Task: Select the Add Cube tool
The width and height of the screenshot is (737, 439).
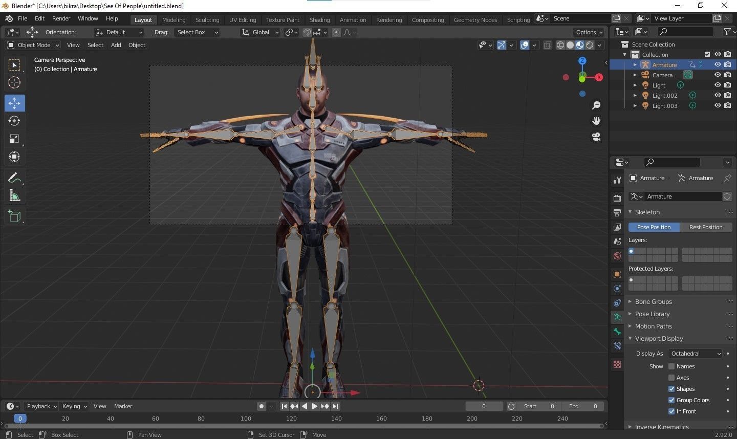Action: (x=14, y=216)
